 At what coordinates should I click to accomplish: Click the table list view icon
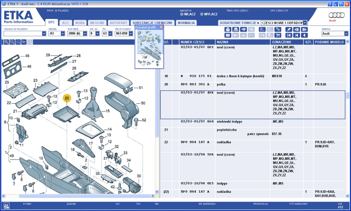coord(228,35)
